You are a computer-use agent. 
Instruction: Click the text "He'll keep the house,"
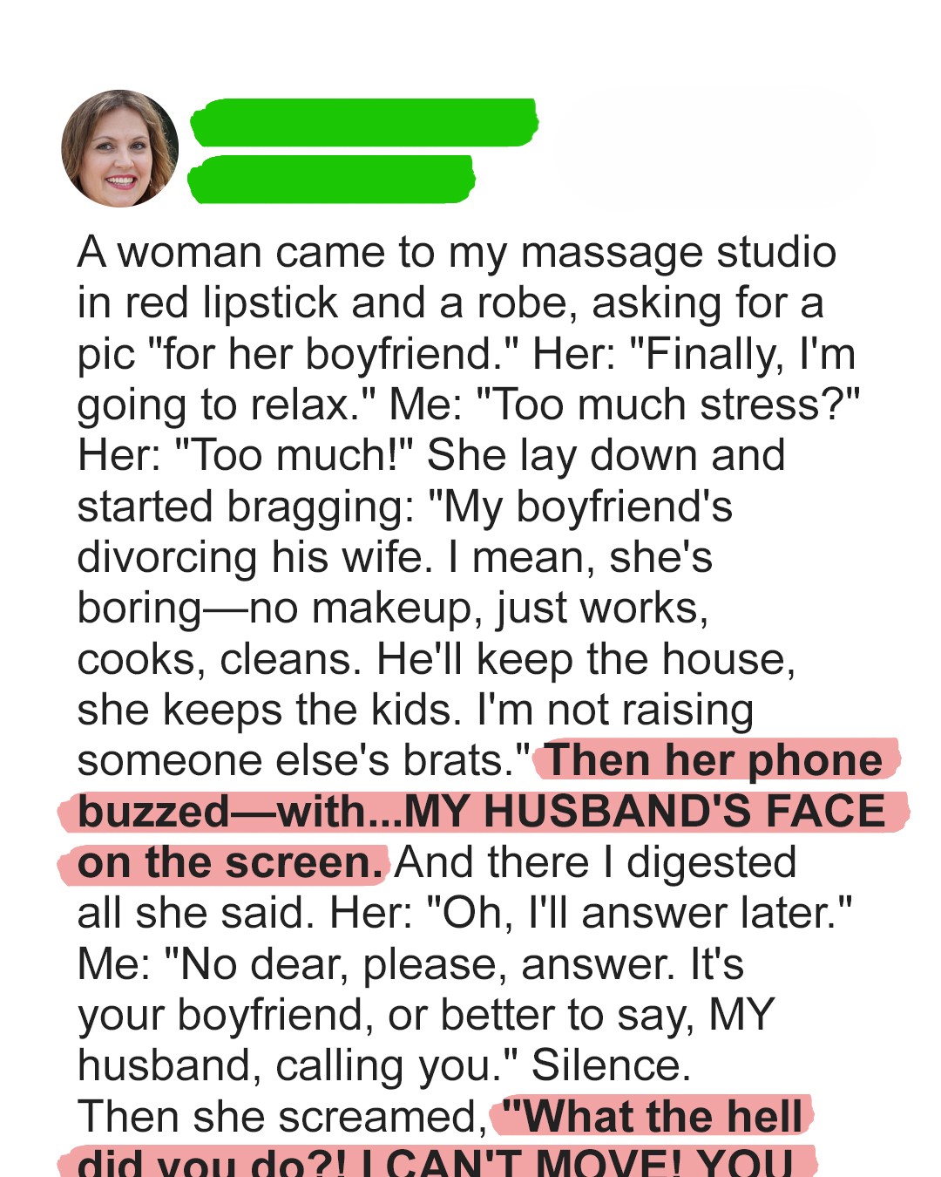(586, 659)
